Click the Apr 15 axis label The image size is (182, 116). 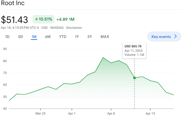150,113
